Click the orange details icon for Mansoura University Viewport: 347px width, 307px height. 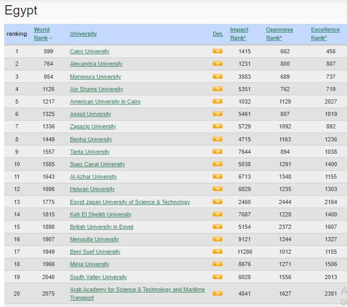[217, 77]
